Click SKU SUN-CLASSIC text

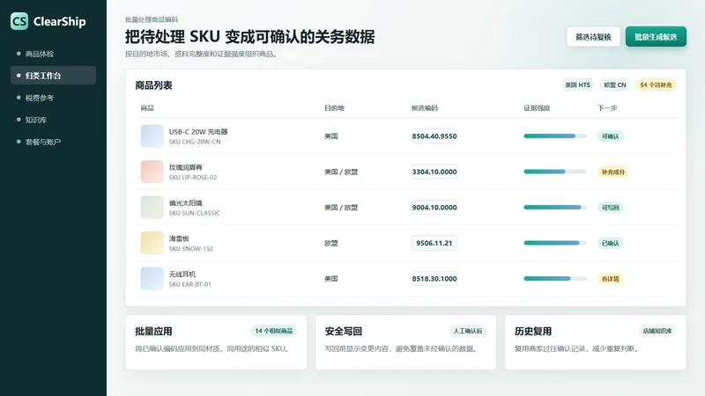pos(195,213)
